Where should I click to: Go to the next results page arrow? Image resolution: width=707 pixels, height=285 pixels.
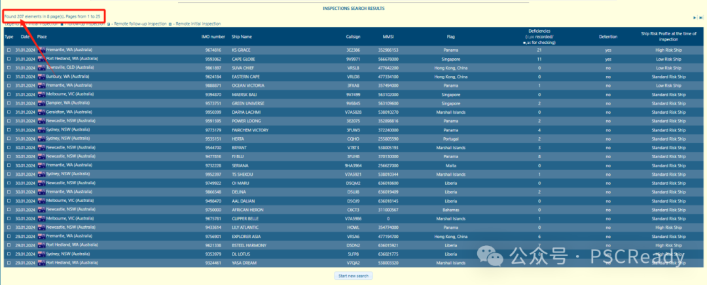695,18
